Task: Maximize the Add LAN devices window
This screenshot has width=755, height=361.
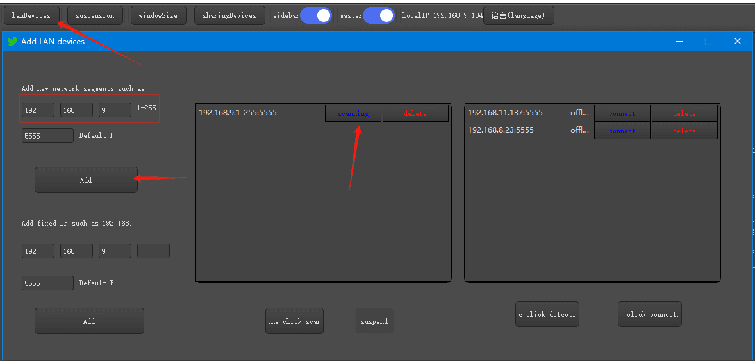Action: 708,42
